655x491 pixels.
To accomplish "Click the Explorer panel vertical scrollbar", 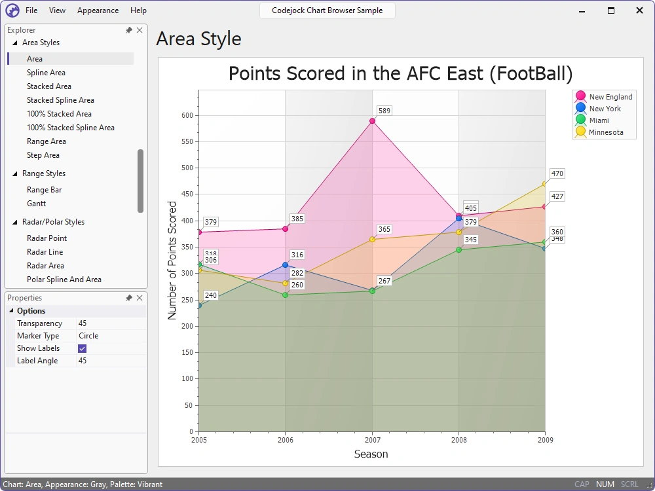I will pyautogui.click(x=140, y=181).
